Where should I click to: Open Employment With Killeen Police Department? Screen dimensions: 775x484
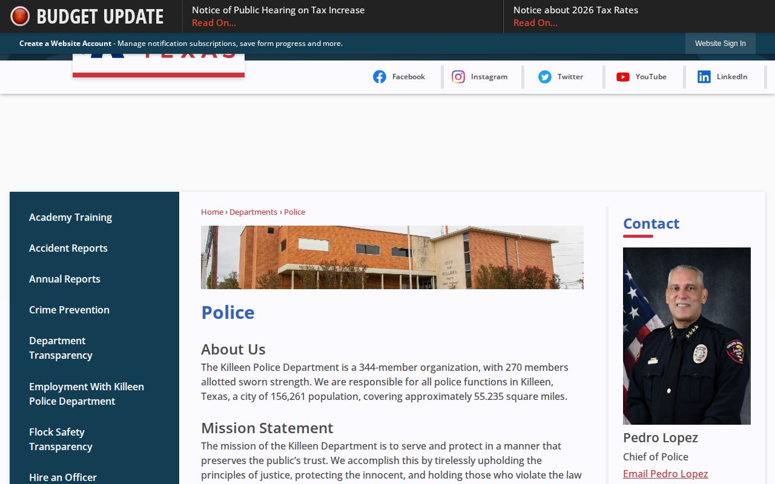coord(87,394)
